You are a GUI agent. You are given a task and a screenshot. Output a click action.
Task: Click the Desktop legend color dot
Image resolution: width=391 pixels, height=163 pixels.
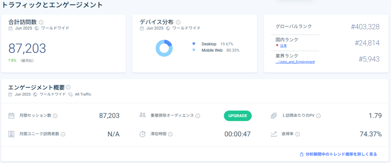coord(194,44)
